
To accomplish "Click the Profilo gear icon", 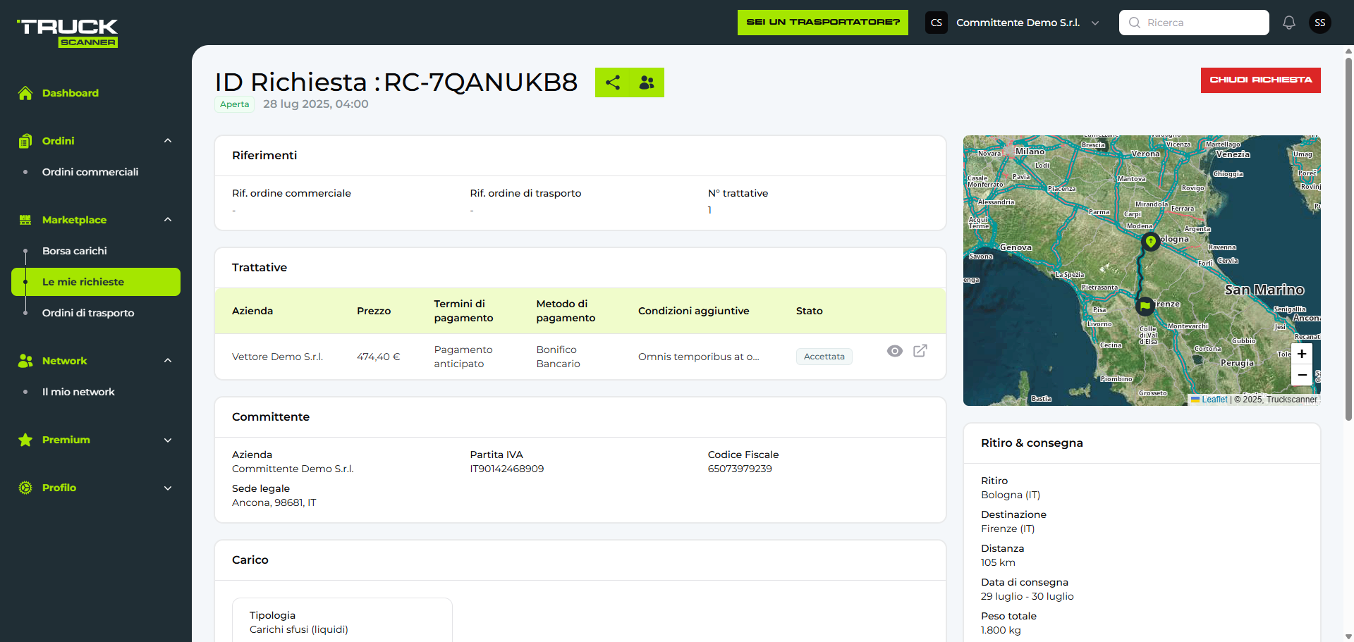I will (25, 488).
